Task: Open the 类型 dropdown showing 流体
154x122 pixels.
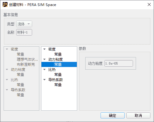Action: [24, 24]
